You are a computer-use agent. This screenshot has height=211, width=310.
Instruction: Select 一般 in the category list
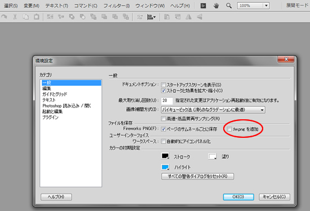pos(71,83)
